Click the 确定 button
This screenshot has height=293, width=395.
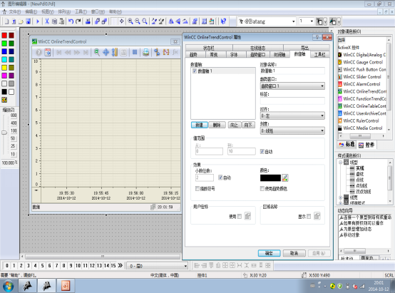point(269,253)
